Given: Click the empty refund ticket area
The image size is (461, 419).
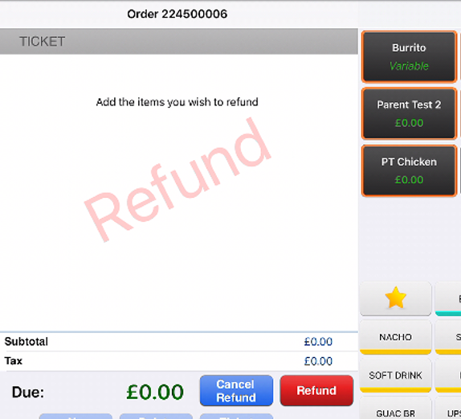Looking at the screenshot, I should pyautogui.click(x=179, y=193).
